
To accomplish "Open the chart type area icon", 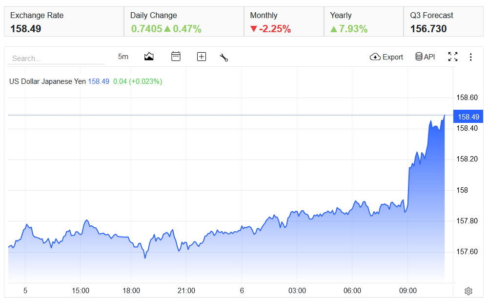I will click(x=149, y=57).
